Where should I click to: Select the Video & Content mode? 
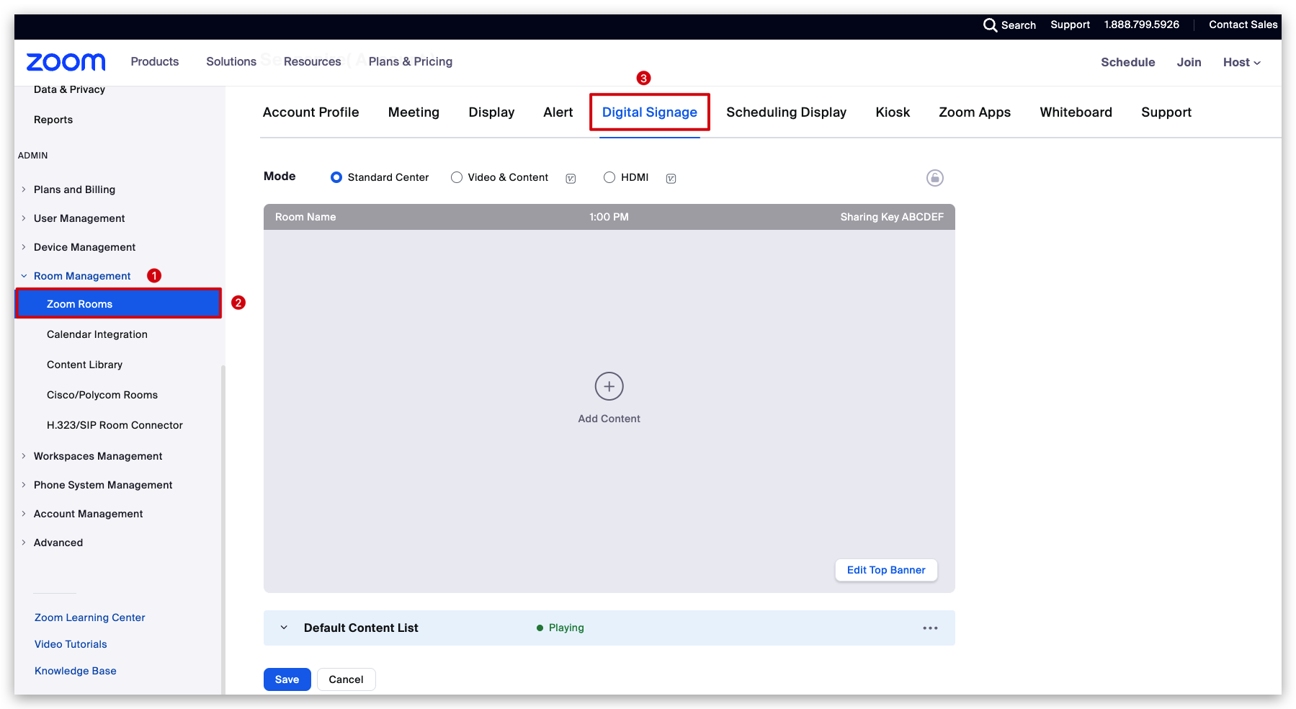point(457,177)
